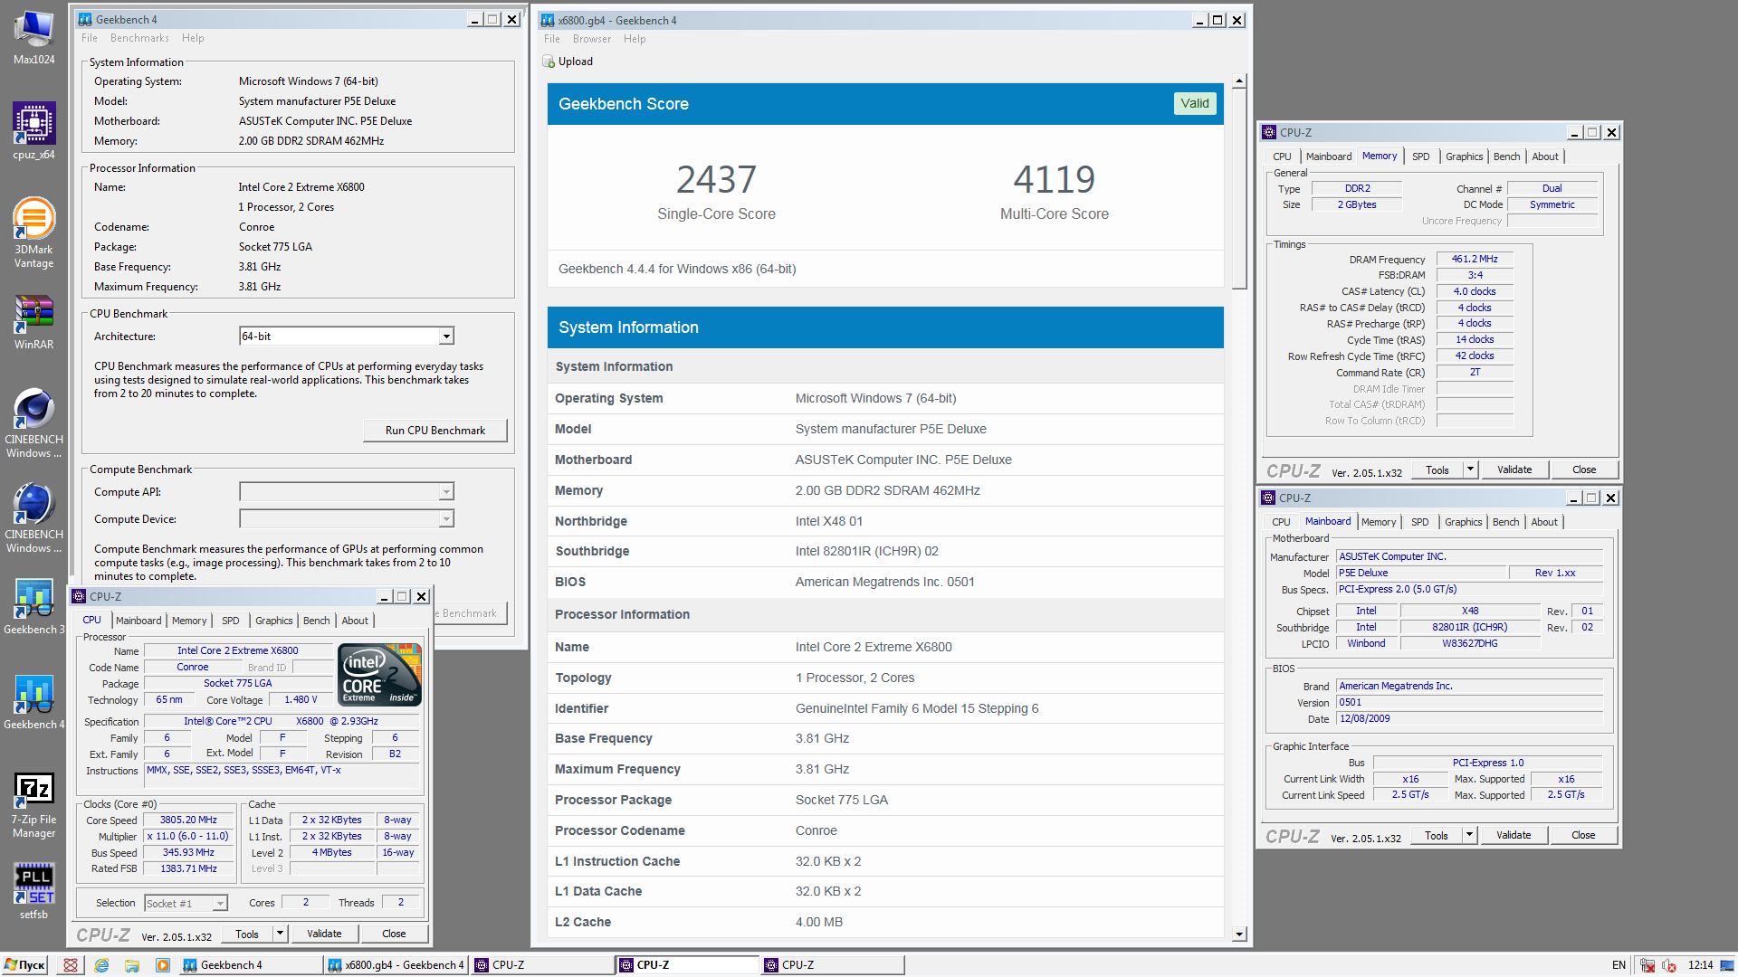
Task: Click Run CPU Benchmark button
Action: (x=434, y=431)
